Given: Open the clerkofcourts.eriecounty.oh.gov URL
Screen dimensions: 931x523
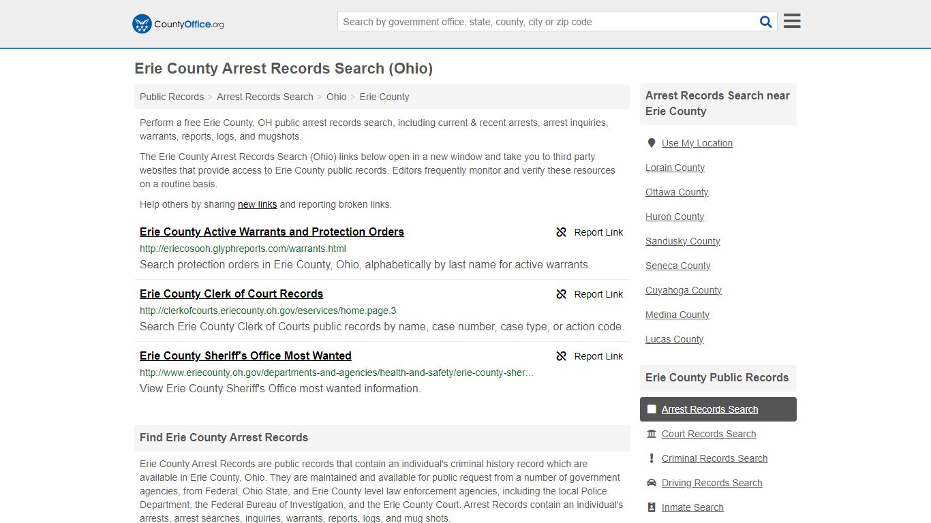Looking at the screenshot, I should point(268,311).
